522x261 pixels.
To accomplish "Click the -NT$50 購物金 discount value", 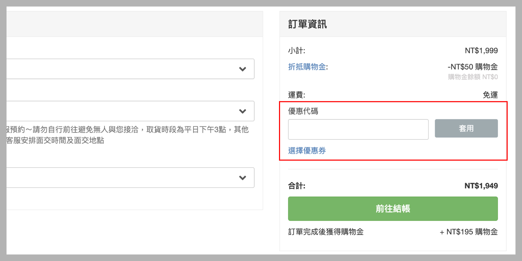I will coord(472,67).
